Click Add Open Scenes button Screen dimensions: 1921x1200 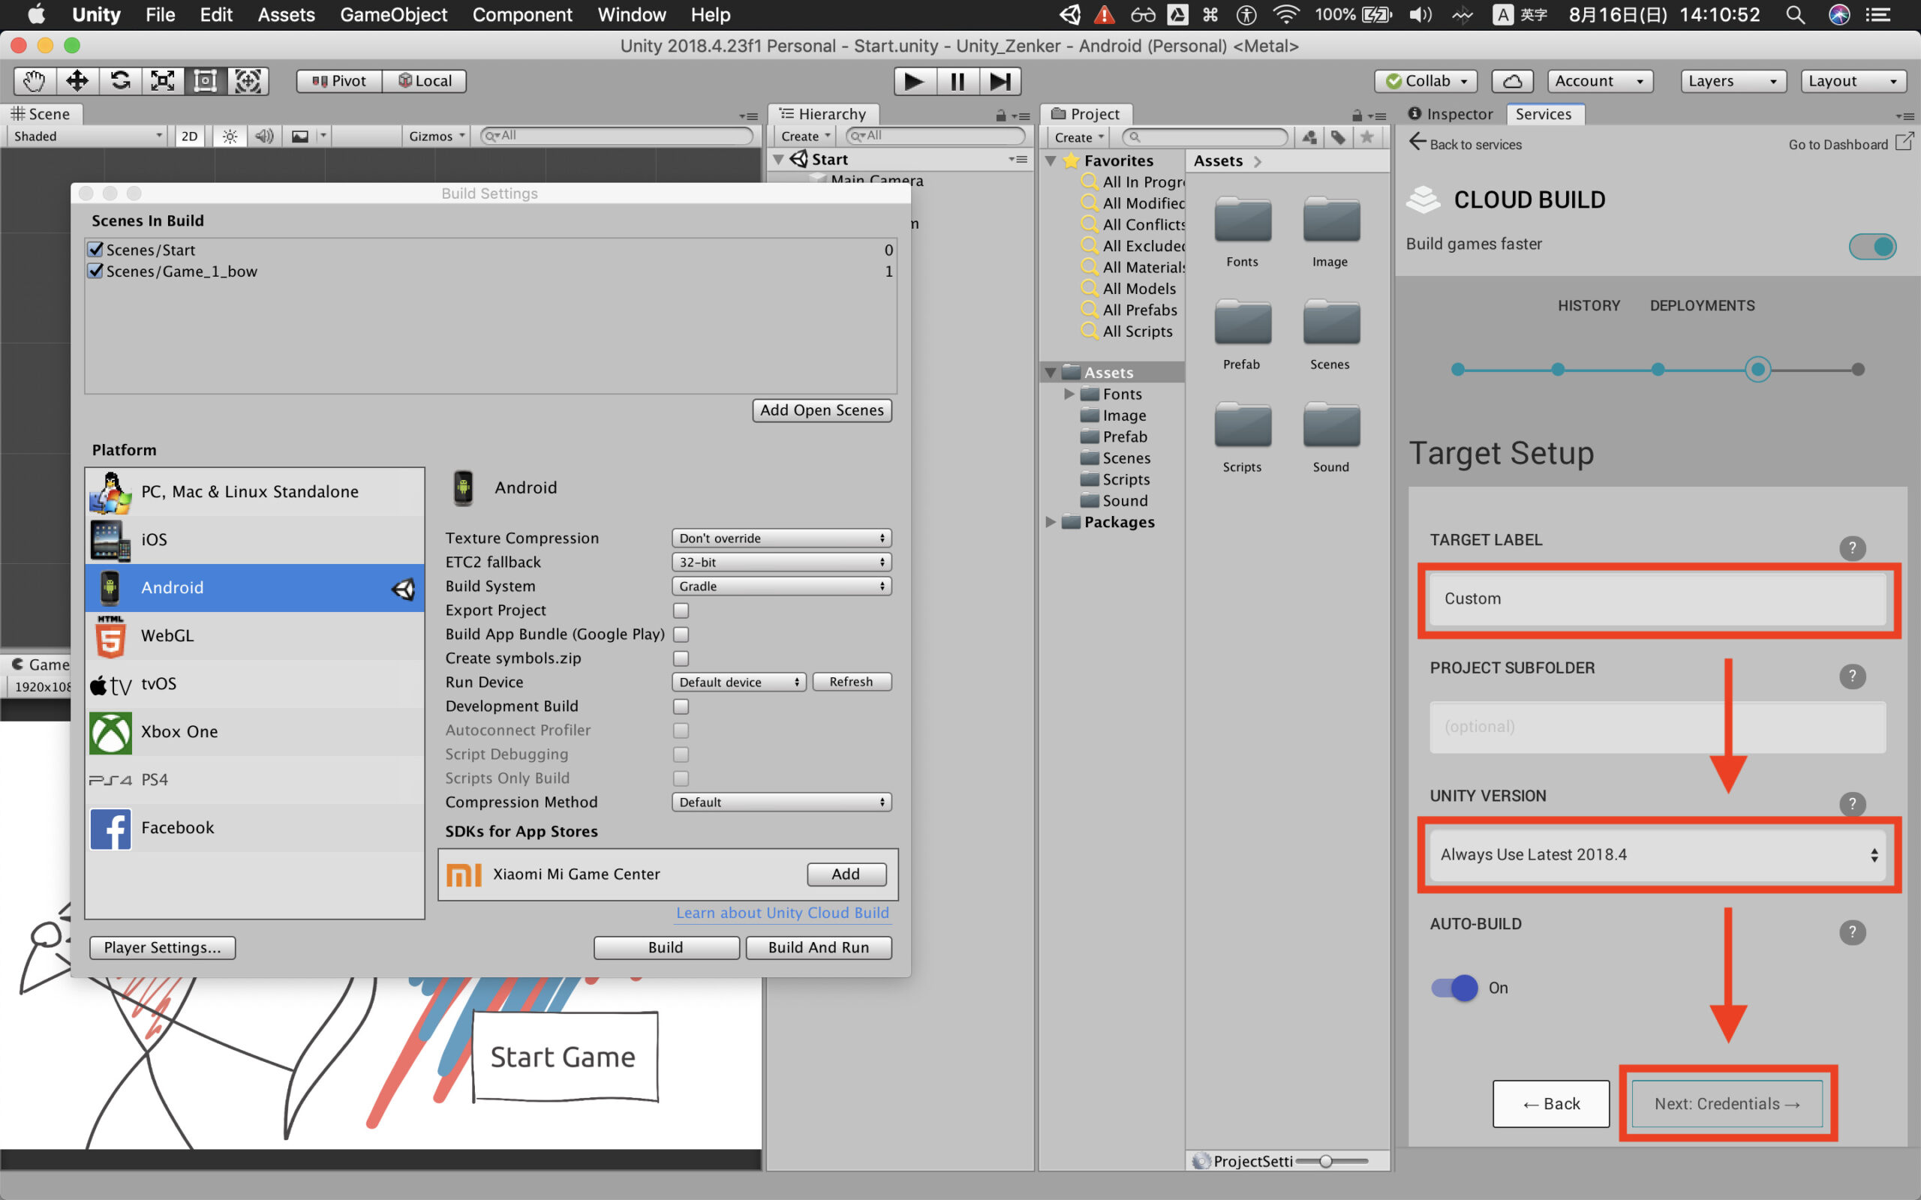coord(822,410)
